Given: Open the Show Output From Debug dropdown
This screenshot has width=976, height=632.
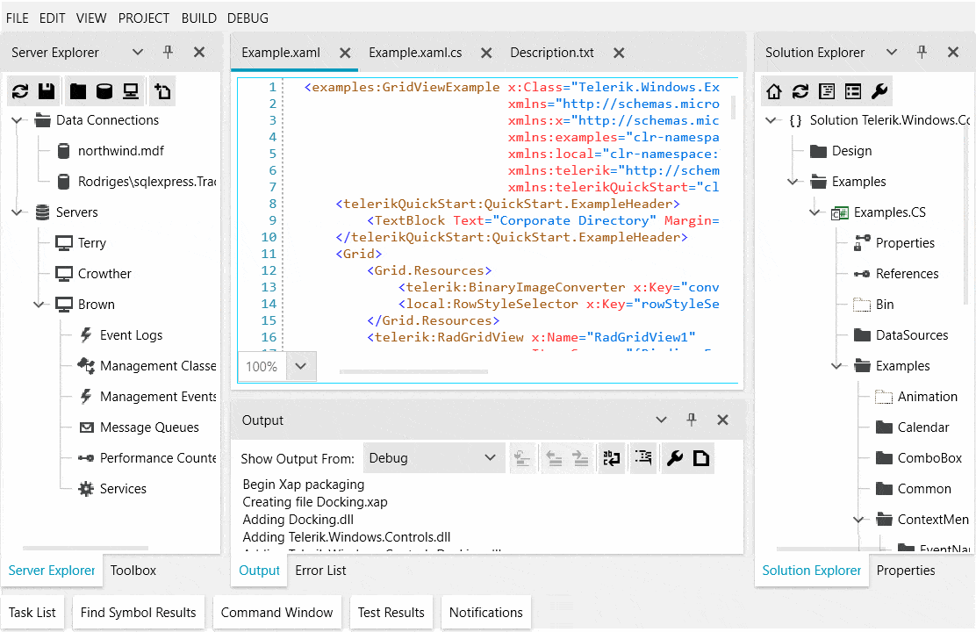Looking at the screenshot, I should tap(434, 457).
